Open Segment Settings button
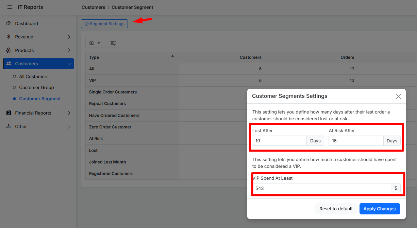 pos(104,24)
